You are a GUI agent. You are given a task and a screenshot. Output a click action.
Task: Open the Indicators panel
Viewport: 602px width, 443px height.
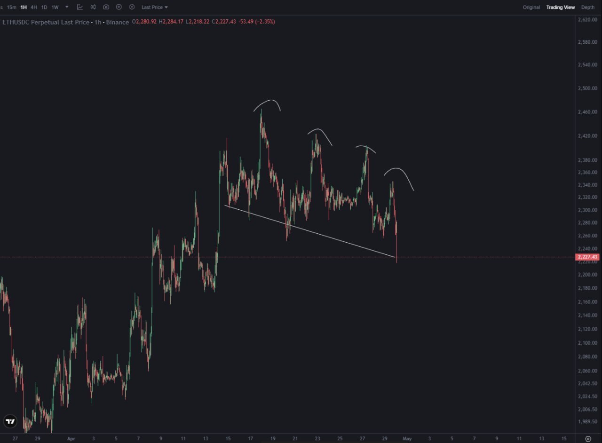pyautogui.click(x=79, y=7)
